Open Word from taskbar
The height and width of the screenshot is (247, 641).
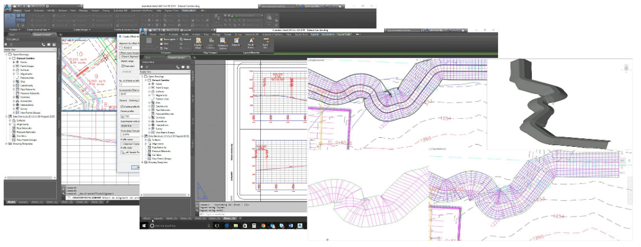(x=291, y=226)
